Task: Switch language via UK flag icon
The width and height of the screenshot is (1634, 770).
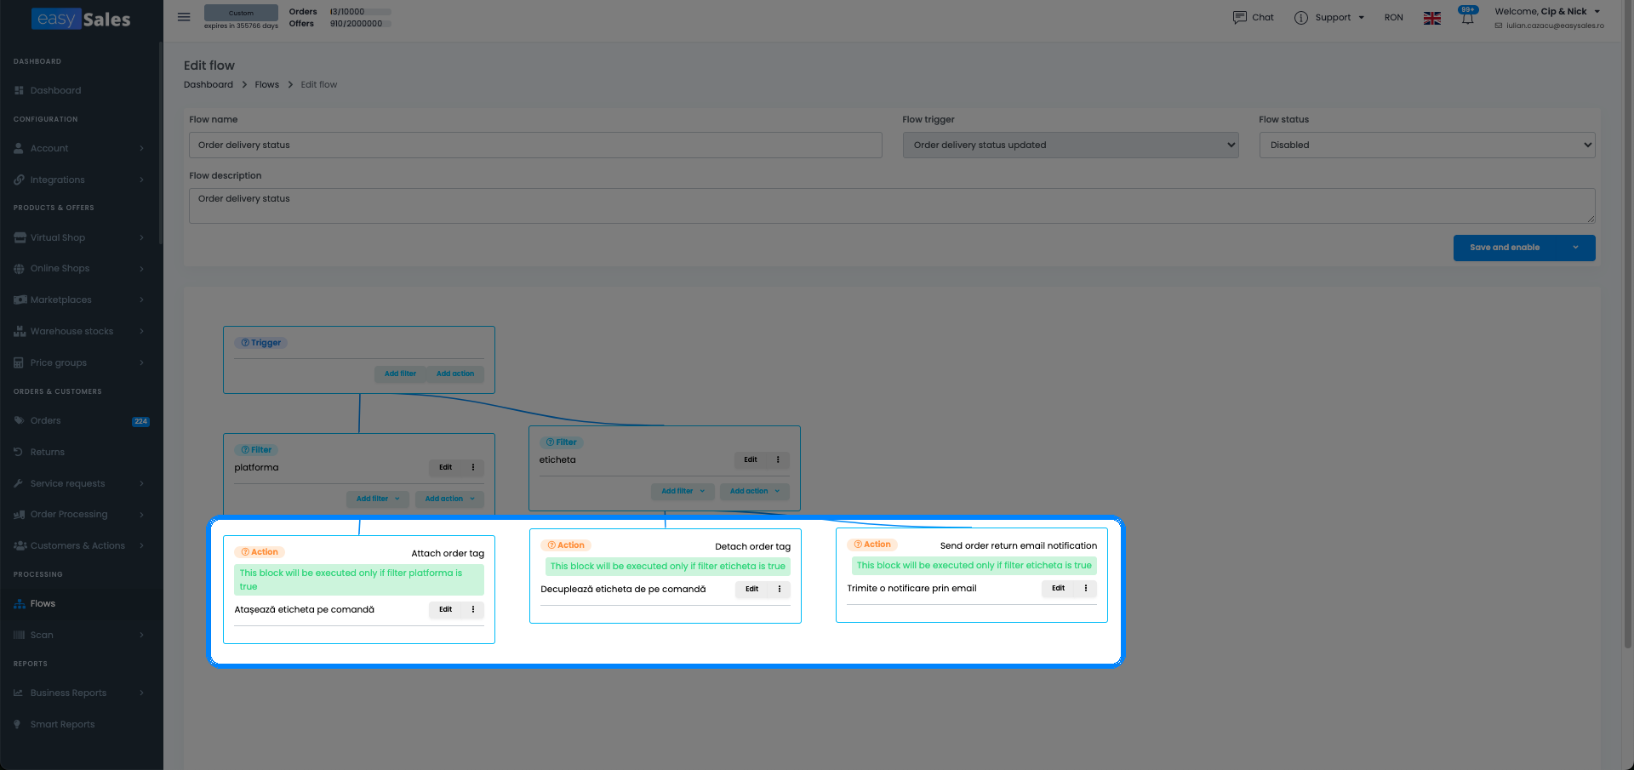Action: [1432, 18]
